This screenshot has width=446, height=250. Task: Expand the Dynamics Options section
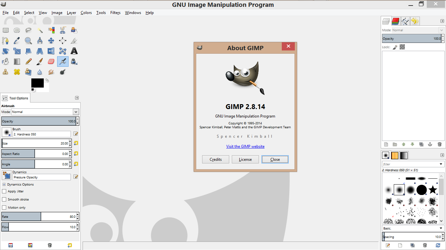(x=4, y=185)
